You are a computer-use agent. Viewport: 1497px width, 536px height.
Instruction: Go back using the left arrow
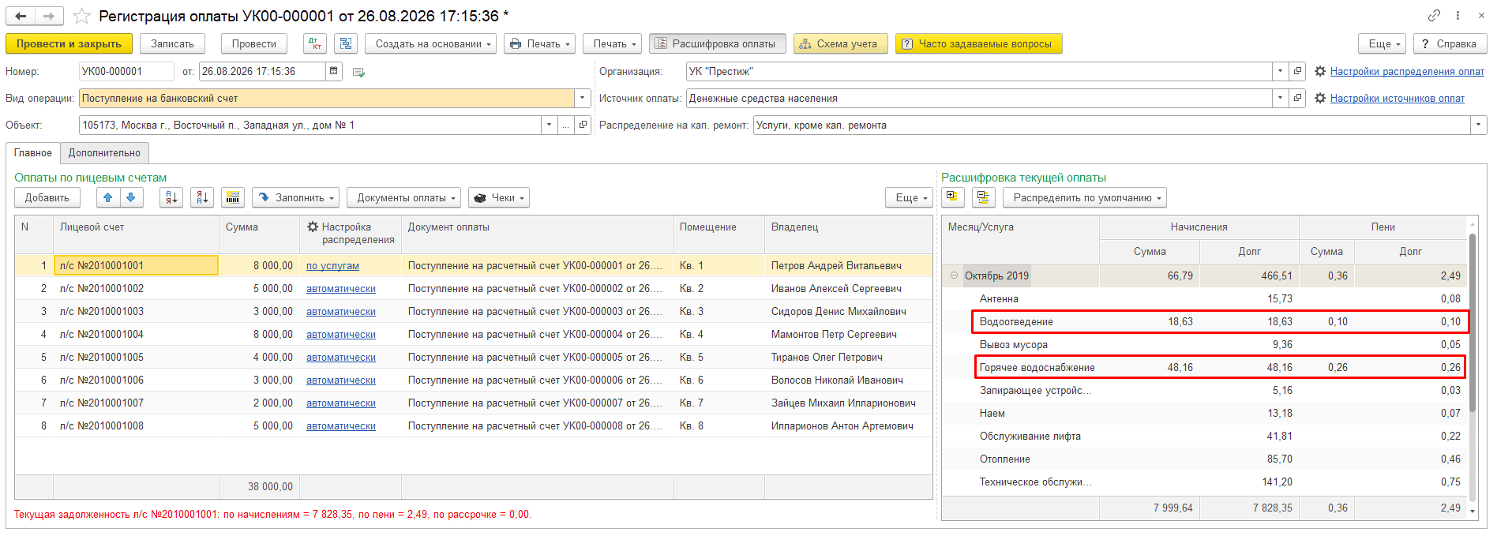[x=21, y=16]
